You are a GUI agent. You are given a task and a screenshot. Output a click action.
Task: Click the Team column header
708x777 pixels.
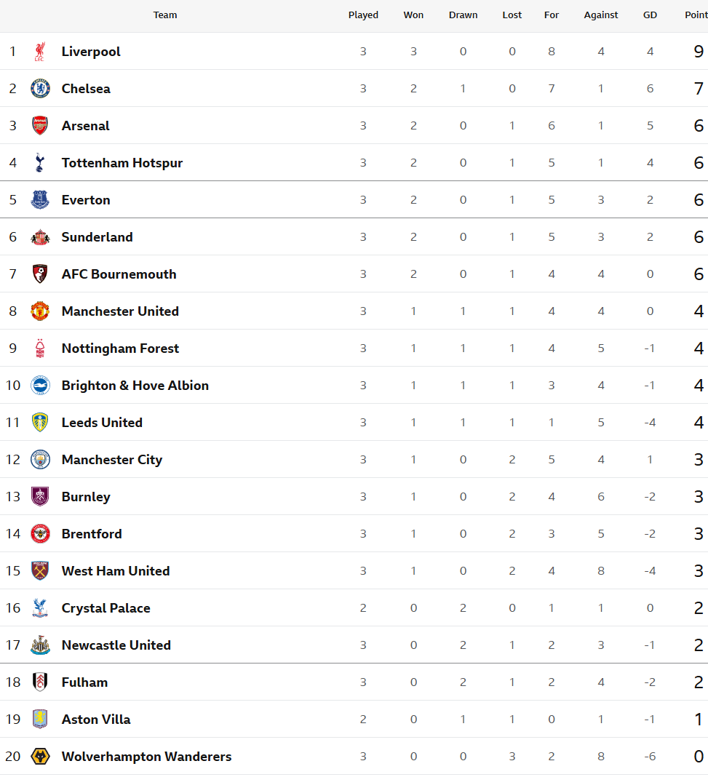click(x=165, y=15)
